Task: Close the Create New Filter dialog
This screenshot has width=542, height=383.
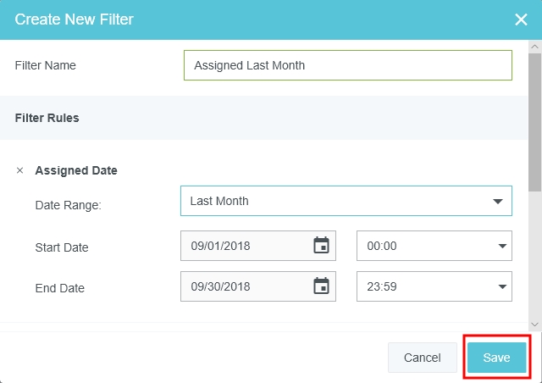Action: (x=521, y=19)
